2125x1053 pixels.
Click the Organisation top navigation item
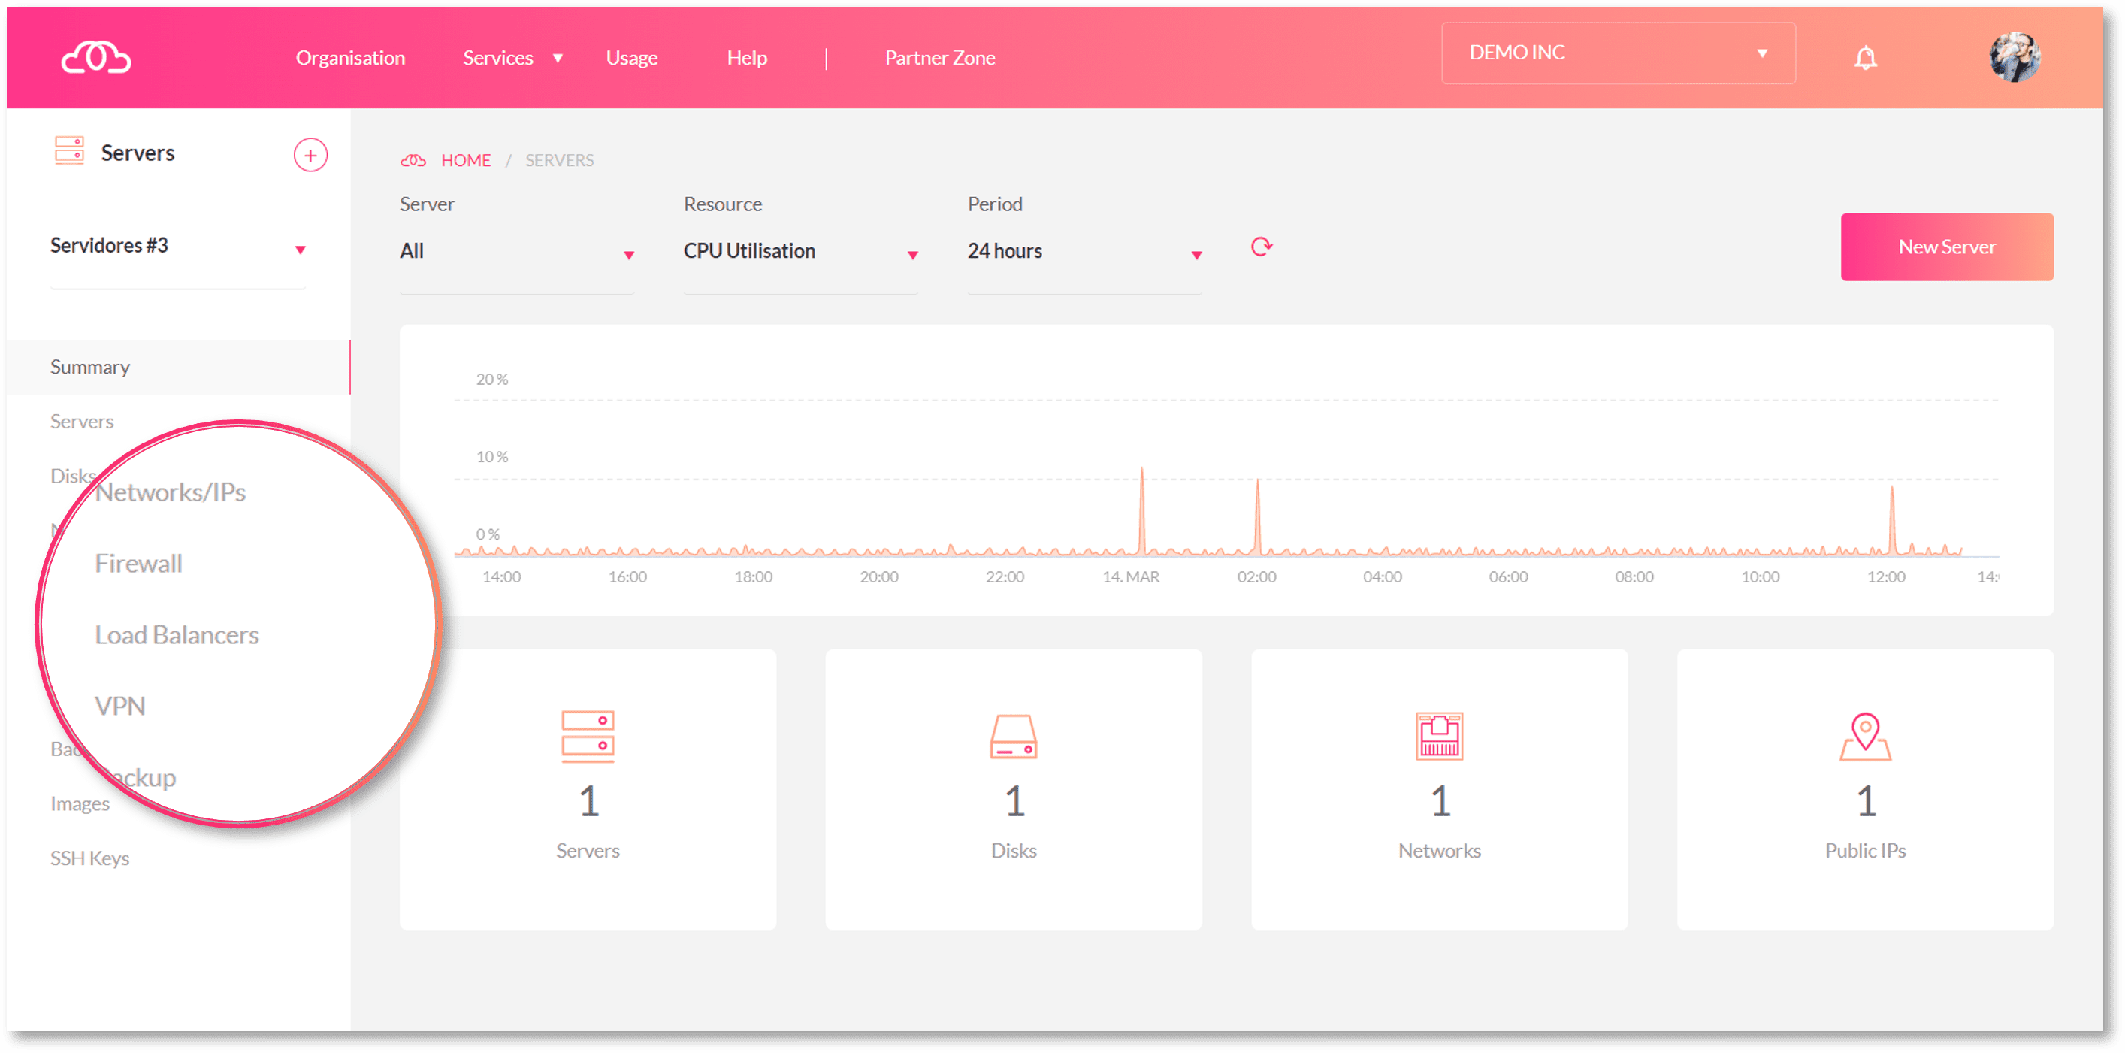click(349, 57)
